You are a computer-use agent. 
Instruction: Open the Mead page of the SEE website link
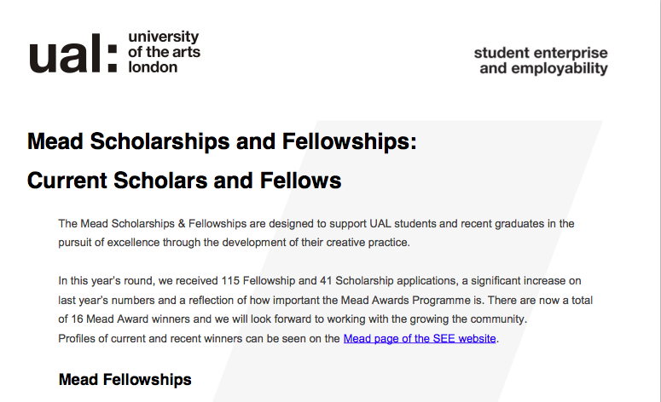point(420,338)
